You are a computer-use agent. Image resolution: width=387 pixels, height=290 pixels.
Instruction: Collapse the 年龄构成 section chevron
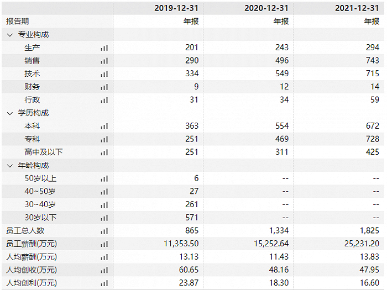click(x=9, y=166)
